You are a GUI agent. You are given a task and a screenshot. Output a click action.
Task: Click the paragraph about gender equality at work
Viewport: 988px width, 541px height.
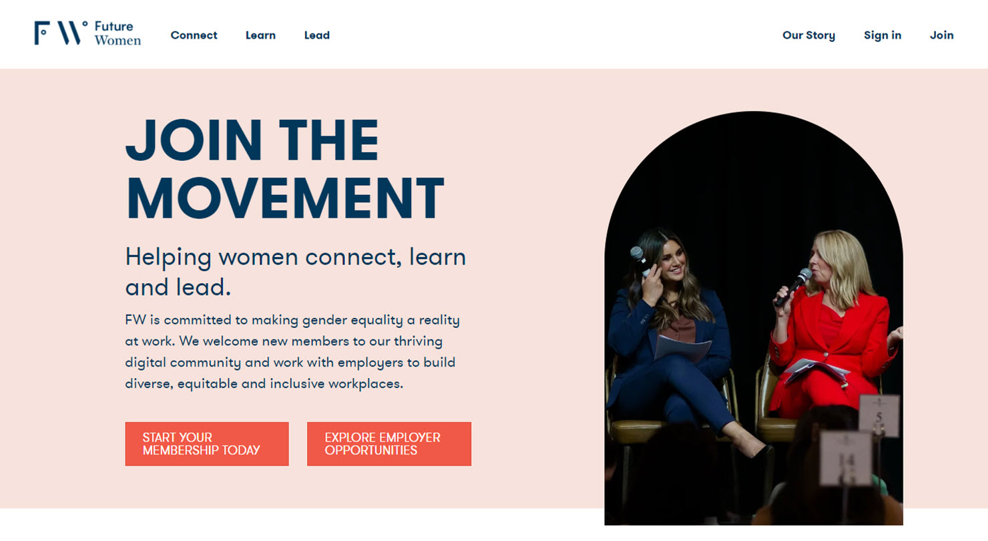tap(294, 352)
